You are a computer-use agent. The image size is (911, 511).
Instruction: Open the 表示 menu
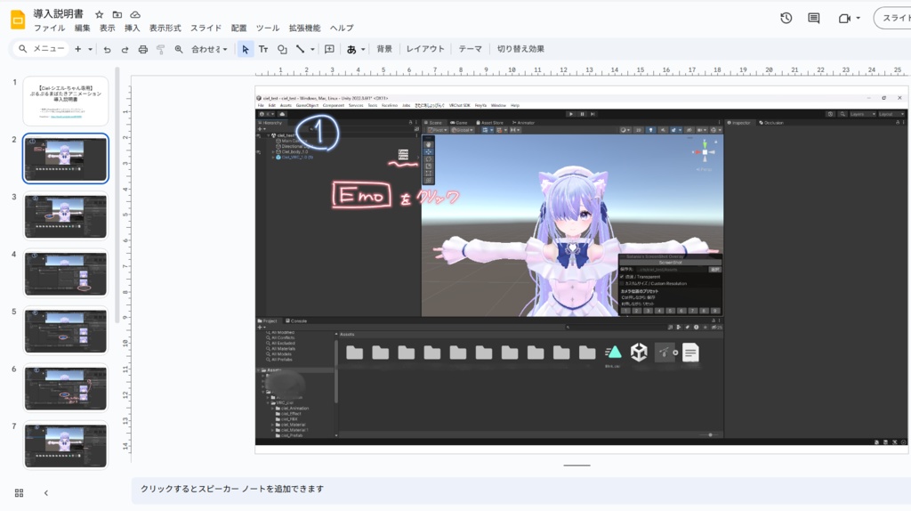pyautogui.click(x=107, y=28)
